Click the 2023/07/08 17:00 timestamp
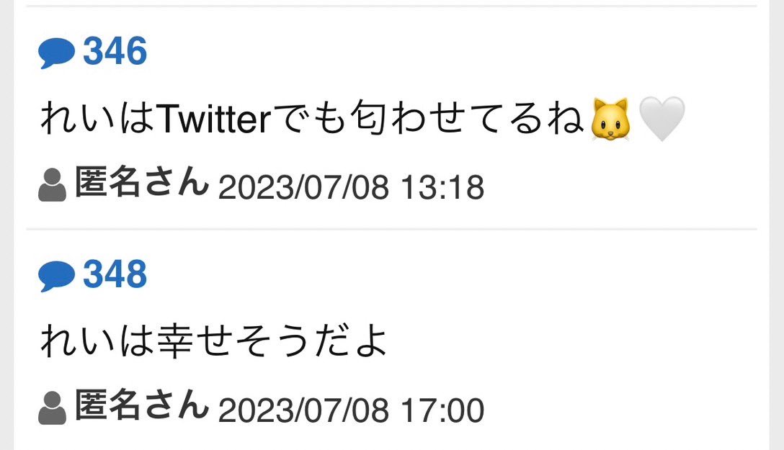 point(351,410)
